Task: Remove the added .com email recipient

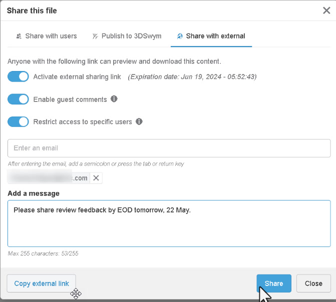Action: [97, 178]
